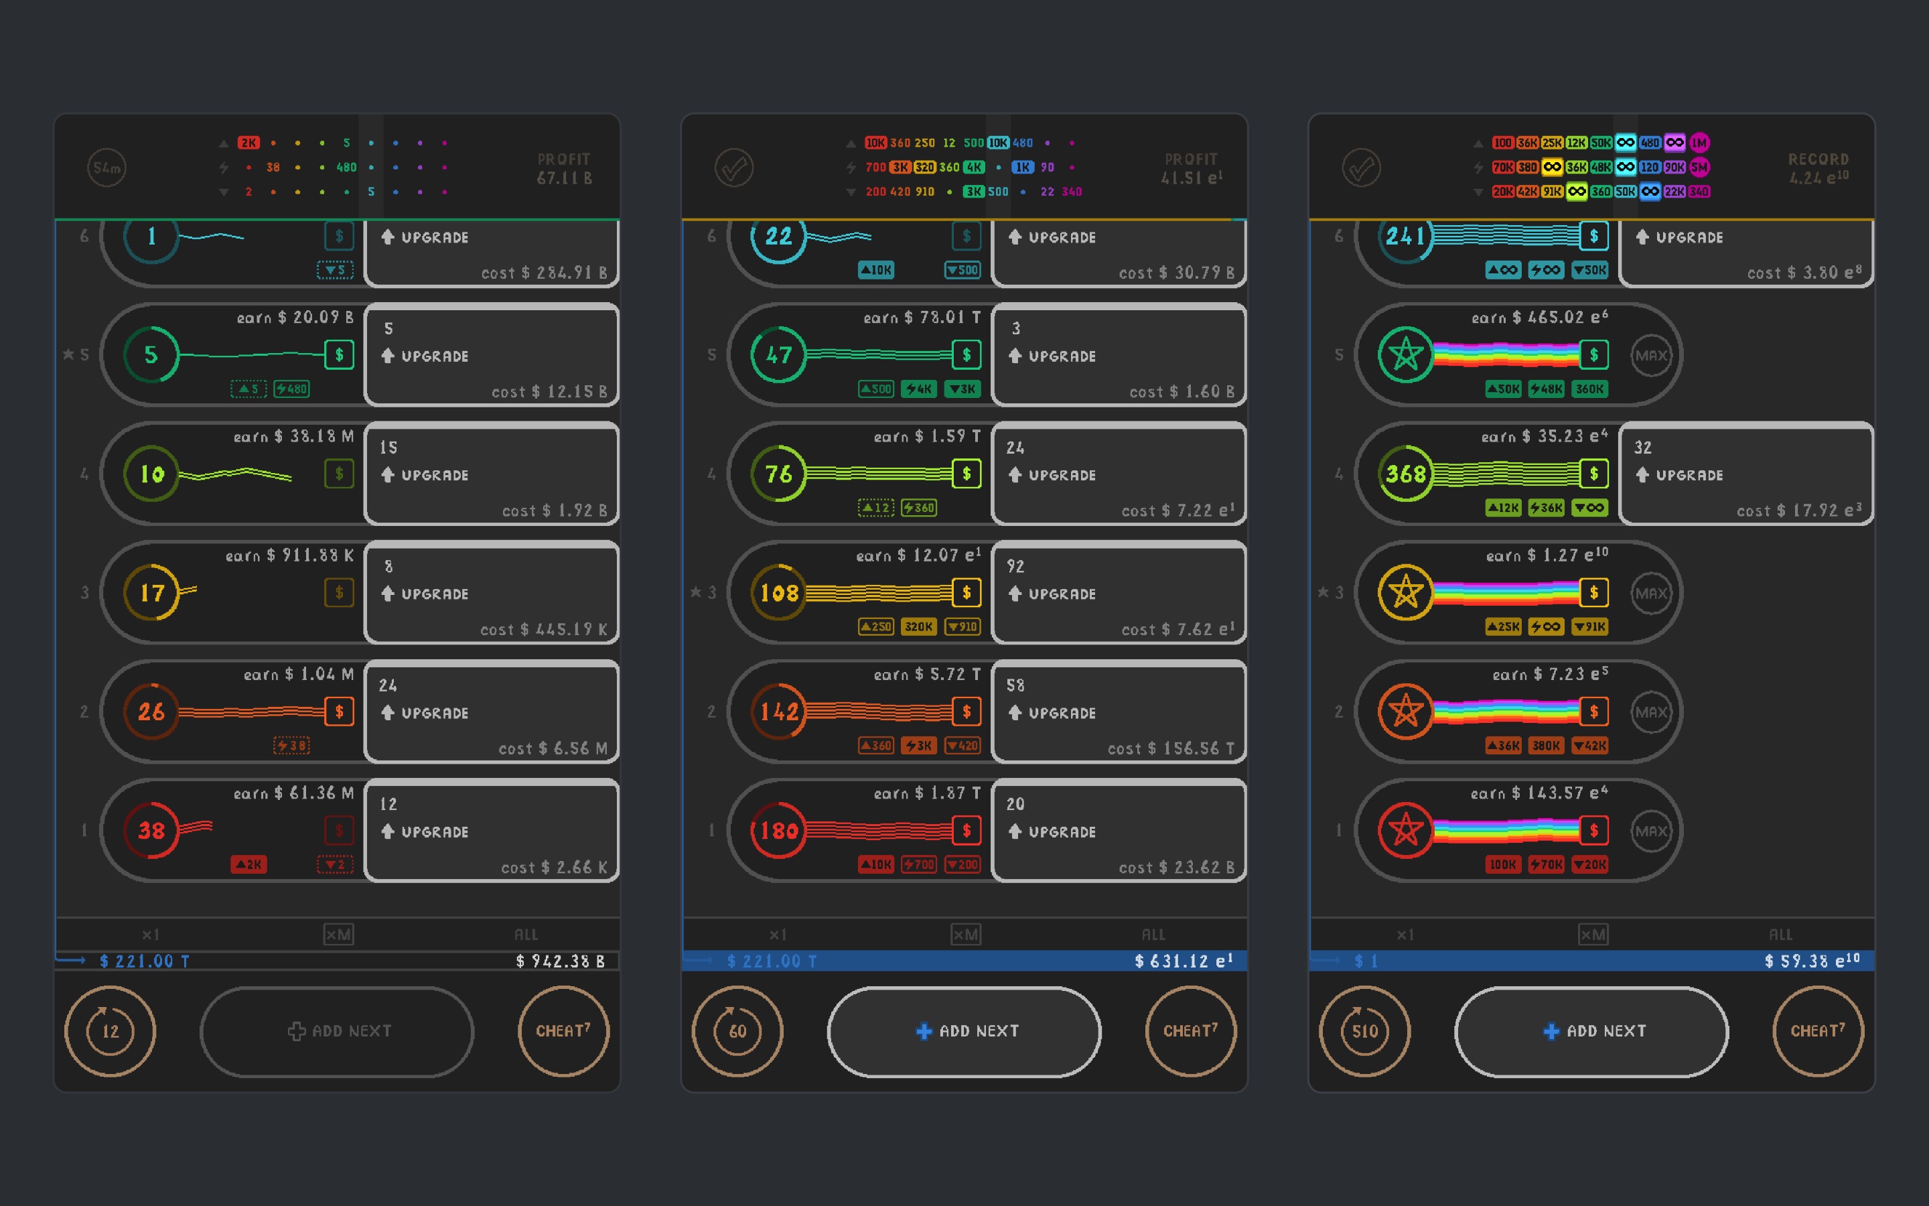Screen dimensions: 1929x1206
Task: Tap the orange star circle on earn $7.23 e5 row
Action: (x=1406, y=712)
